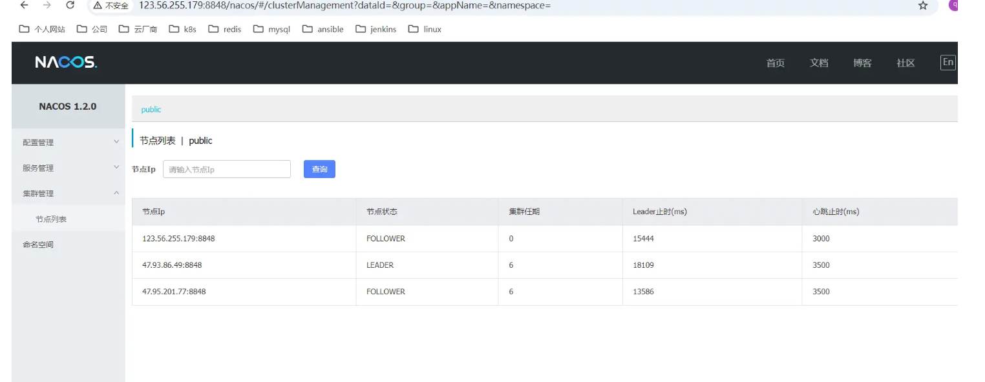Open the not-secure site info badge

click(111, 5)
